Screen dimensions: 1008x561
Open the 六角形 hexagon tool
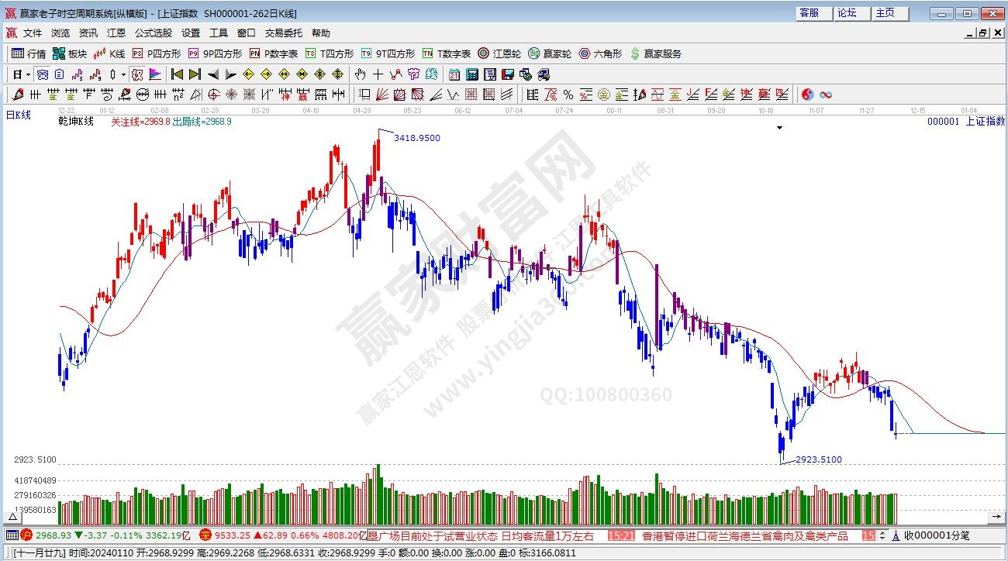point(600,53)
